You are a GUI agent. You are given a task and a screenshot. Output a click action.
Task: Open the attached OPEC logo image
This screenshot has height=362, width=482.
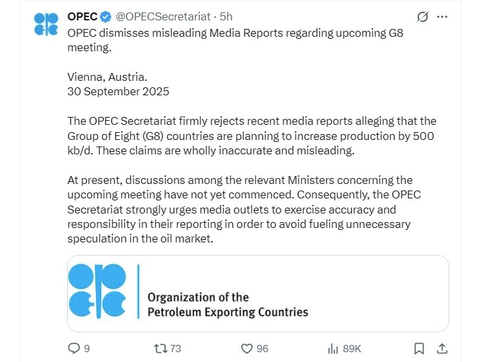click(258, 293)
